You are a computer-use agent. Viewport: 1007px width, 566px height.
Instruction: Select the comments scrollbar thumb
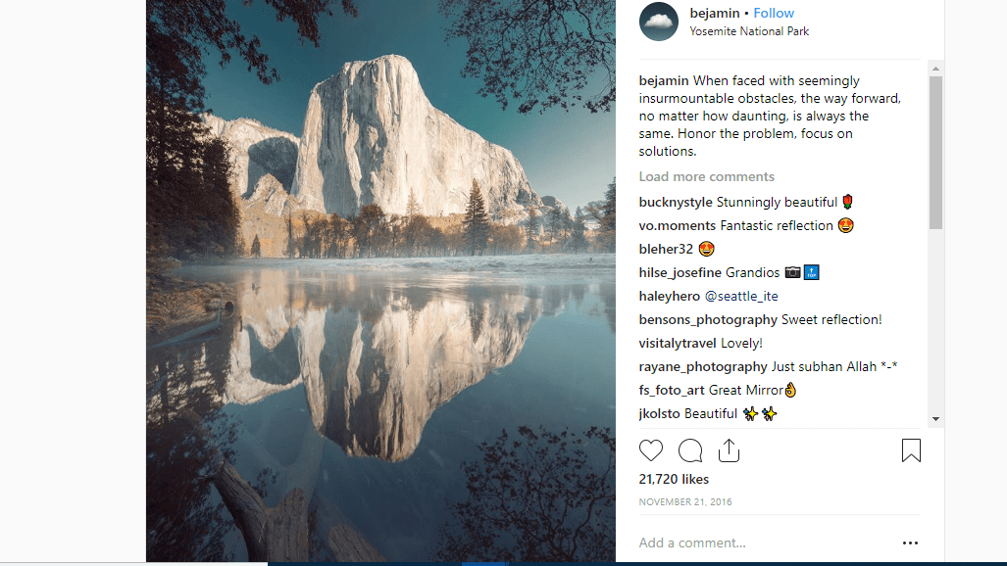[x=935, y=153]
